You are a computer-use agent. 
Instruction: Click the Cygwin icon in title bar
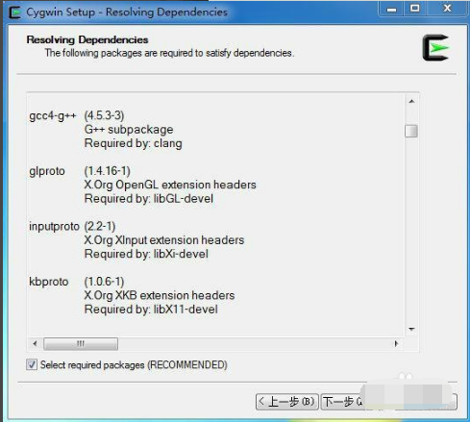(x=14, y=12)
